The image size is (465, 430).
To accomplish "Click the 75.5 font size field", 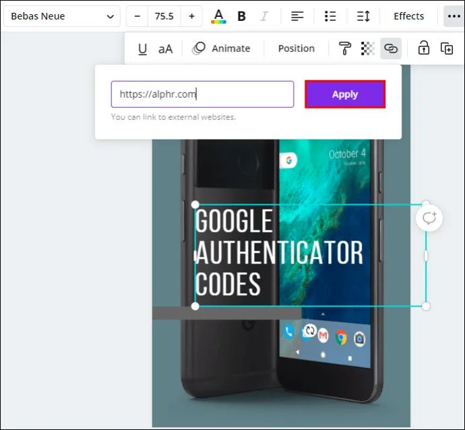I will [164, 16].
